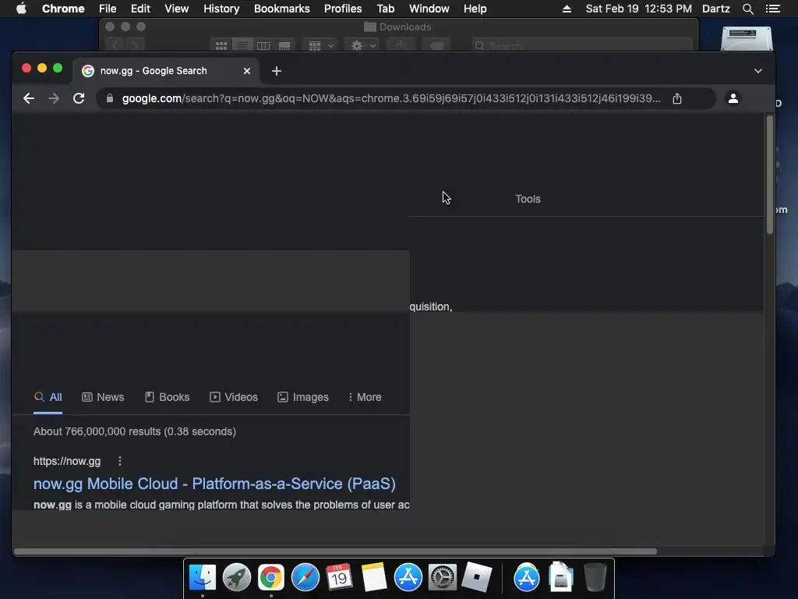Image resolution: width=798 pixels, height=599 pixels.
Task: Select the now.gg - Google Search tab
Action: 166,71
